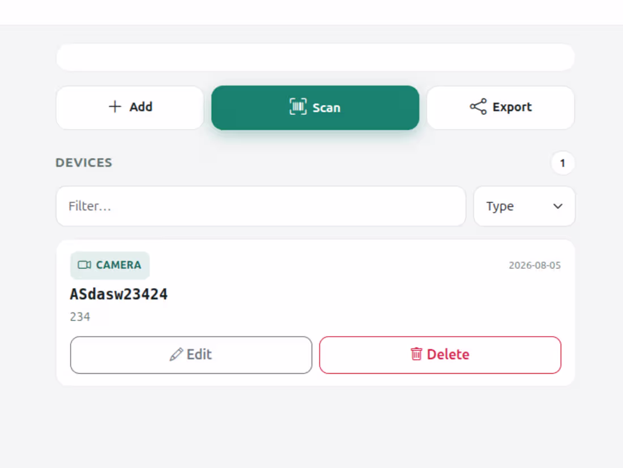Delete the ASdasw23424 camera device

point(440,355)
